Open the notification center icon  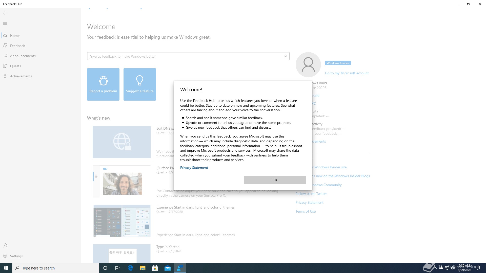pos(478,268)
